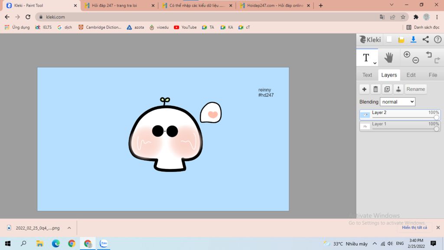Click Layer 2 thumbnail preview
This screenshot has width=444, height=250.
point(365,115)
